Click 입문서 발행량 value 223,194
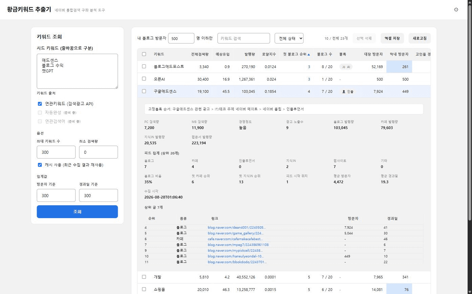This screenshot has height=294, width=472. coord(199,143)
